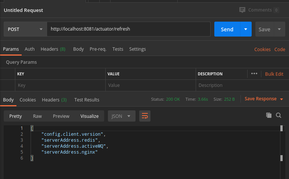289x179 pixels.
Task: Open search in response body
Action: pyautogui.click(x=279, y=116)
